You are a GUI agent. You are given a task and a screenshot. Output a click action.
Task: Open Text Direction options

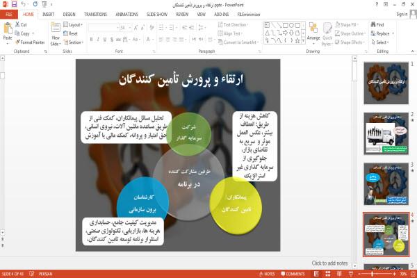coord(233,25)
